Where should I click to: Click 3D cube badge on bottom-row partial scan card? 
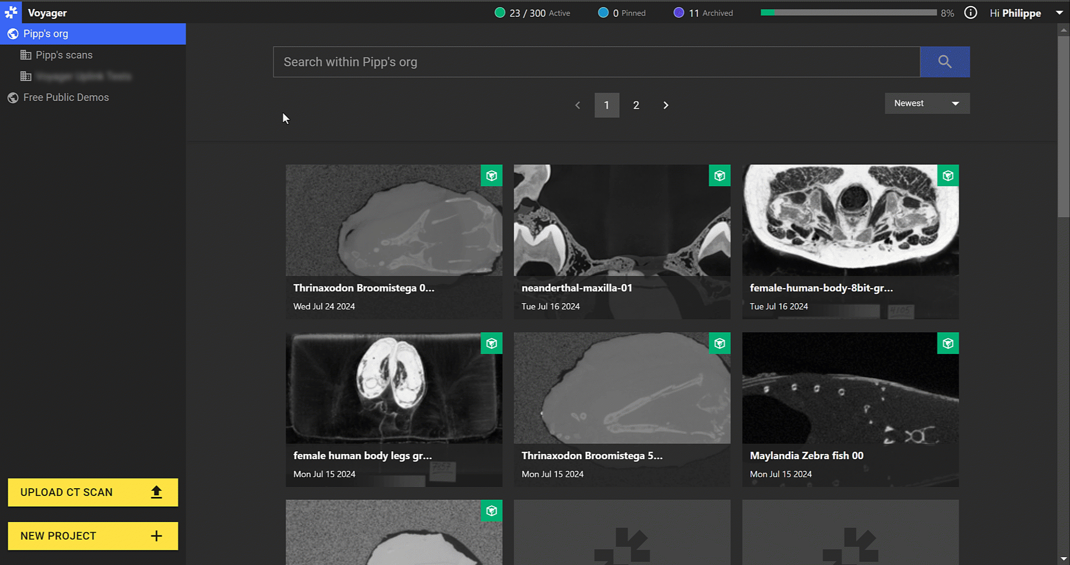pyautogui.click(x=492, y=510)
